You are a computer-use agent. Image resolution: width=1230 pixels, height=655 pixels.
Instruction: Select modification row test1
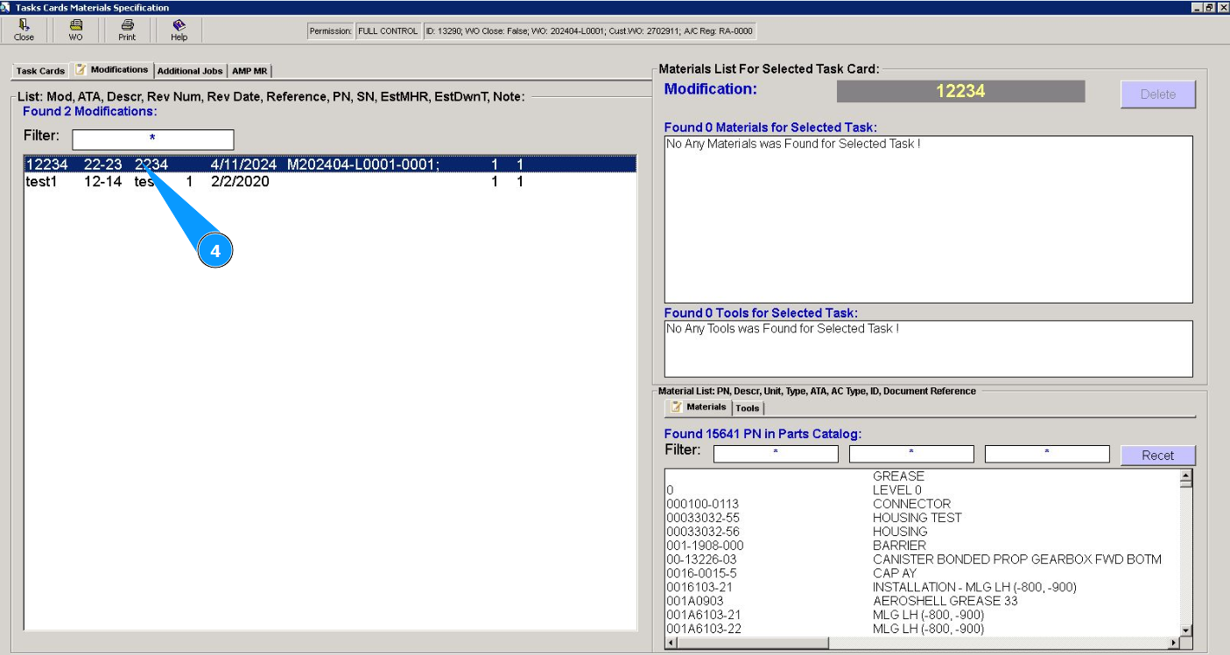[330, 182]
